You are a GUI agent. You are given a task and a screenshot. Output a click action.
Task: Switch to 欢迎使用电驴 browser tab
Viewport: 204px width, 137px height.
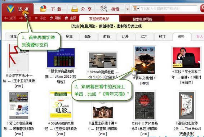[x=99, y=19]
